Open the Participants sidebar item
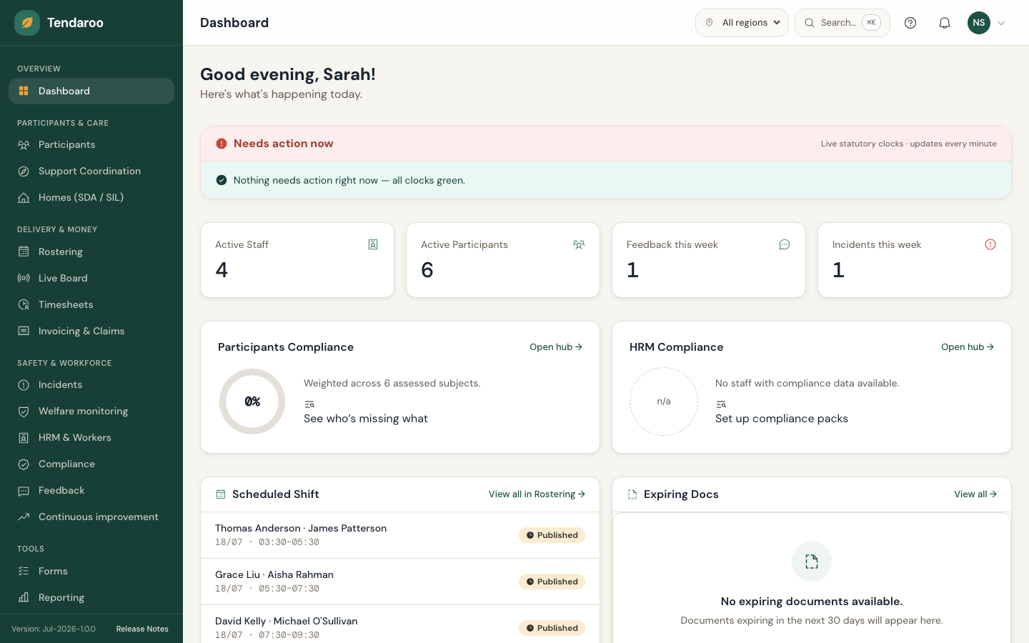Viewport: 1029px width, 643px height. (x=91, y=144)
